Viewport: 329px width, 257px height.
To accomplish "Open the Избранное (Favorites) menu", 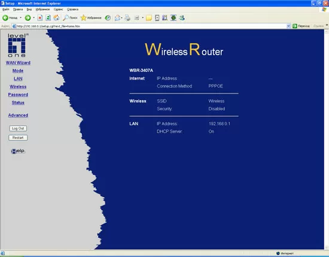I will (x=42, y=9).
